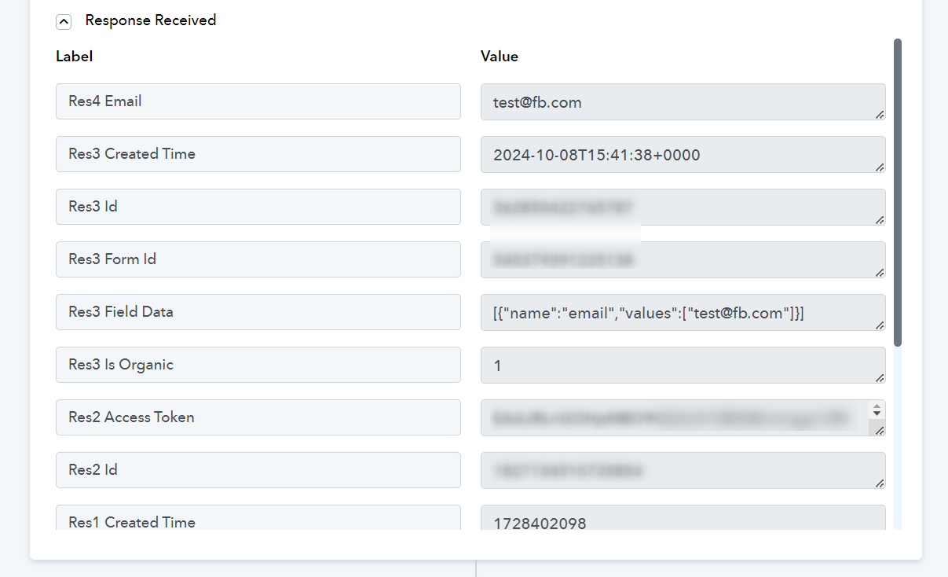Collapse the Response Received section
948x577 pixels.
[64, 22]
